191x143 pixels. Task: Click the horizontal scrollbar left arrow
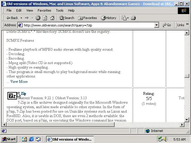point(4,125)
